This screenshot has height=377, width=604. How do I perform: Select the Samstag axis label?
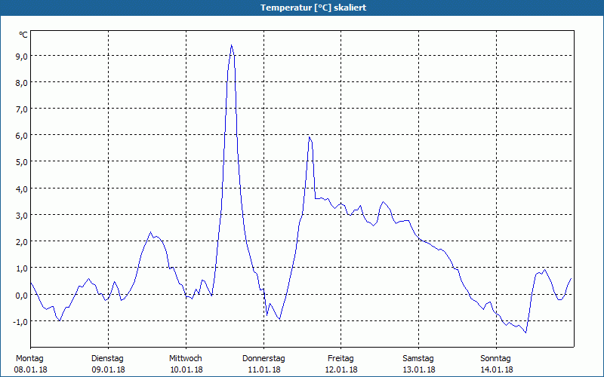click(x=418, y=359)
